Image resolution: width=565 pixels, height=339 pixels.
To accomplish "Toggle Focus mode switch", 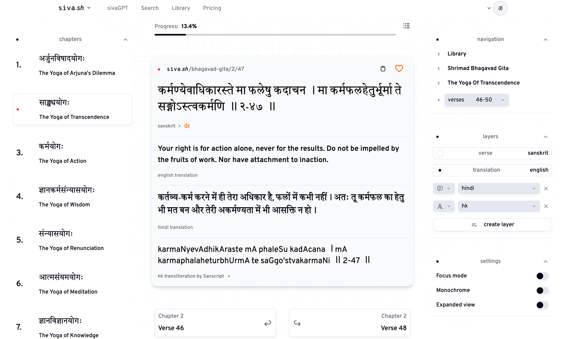I will [542, 276].
